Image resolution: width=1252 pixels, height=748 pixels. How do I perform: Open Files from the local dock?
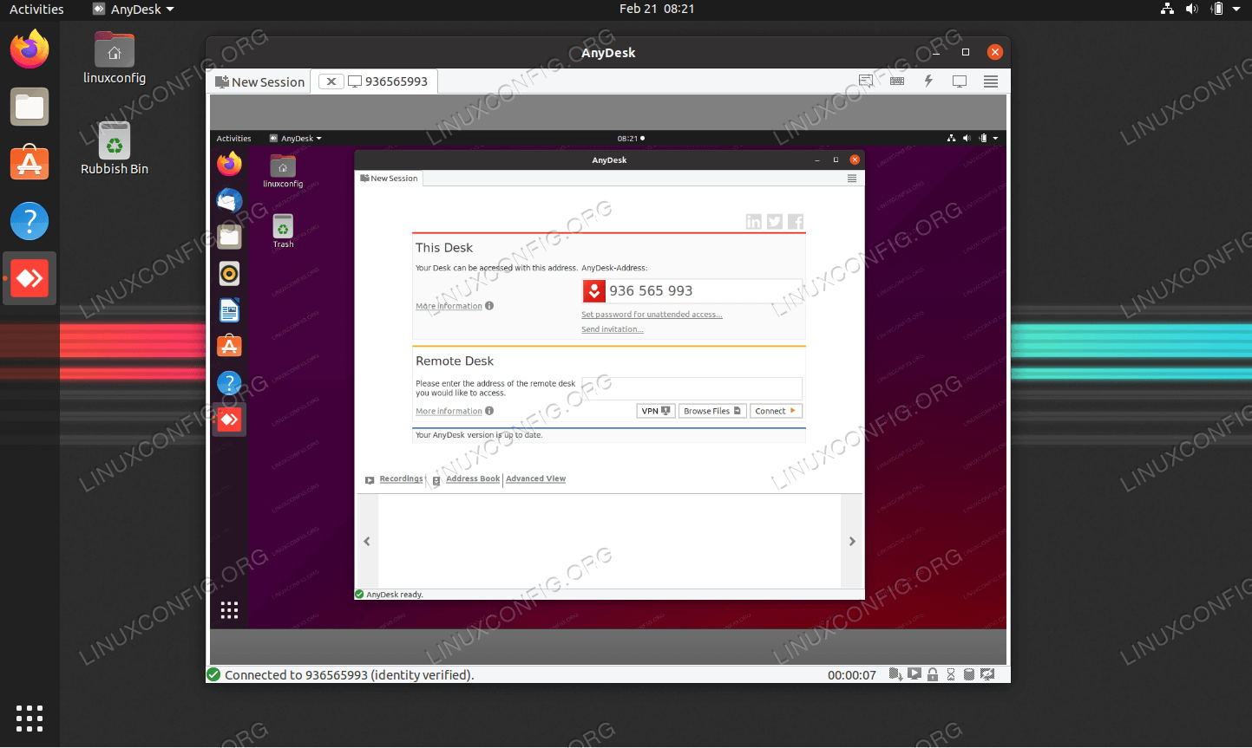coord(29,107)
